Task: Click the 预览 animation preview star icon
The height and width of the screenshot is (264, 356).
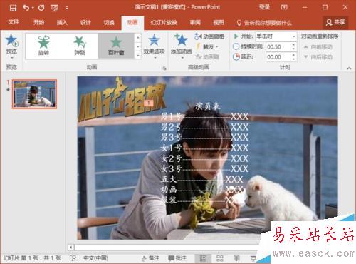Action: (11, 41)
